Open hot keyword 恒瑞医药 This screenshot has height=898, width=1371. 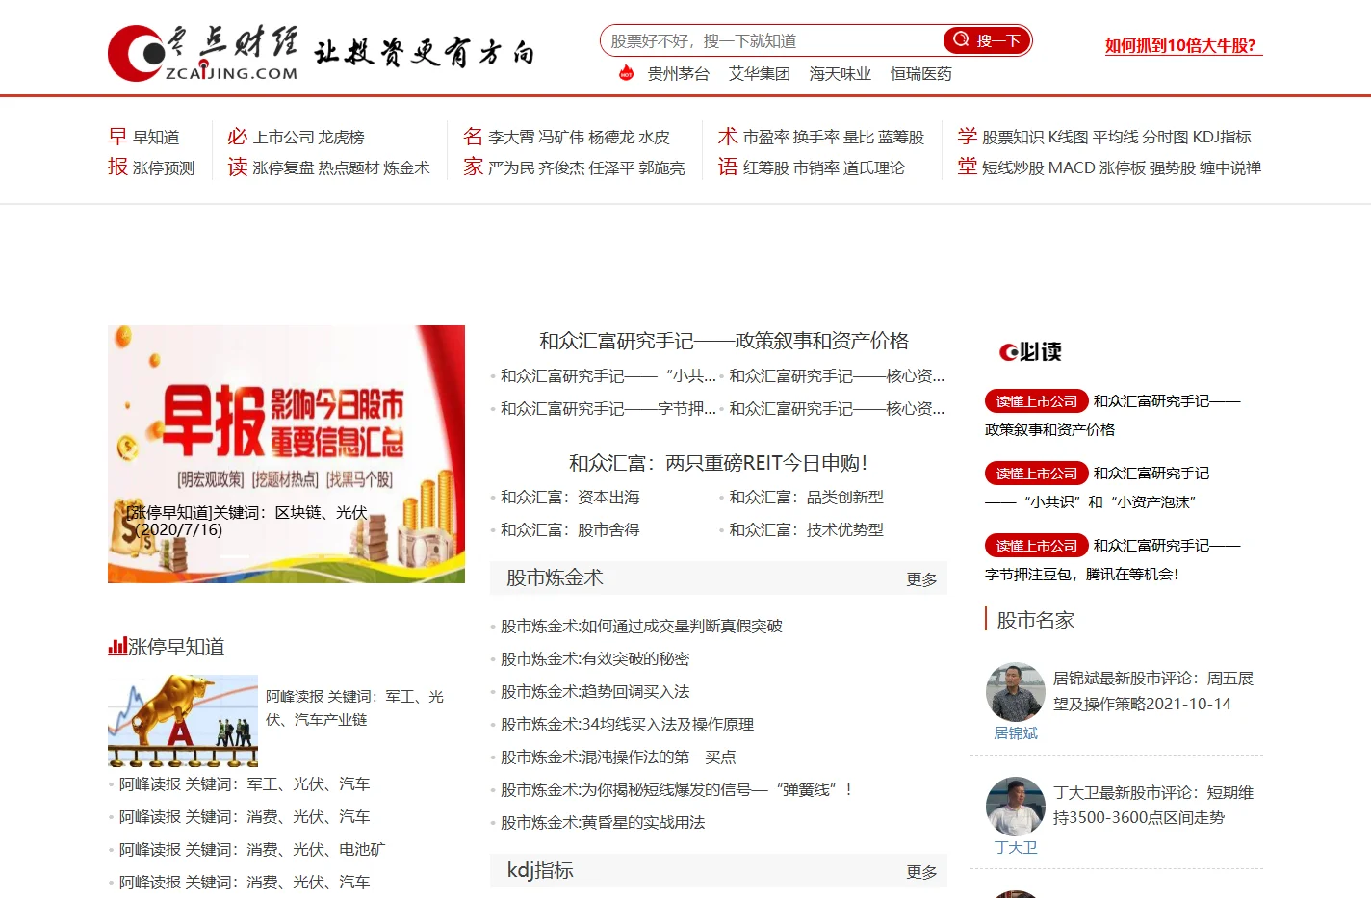[x=920, y=74]
